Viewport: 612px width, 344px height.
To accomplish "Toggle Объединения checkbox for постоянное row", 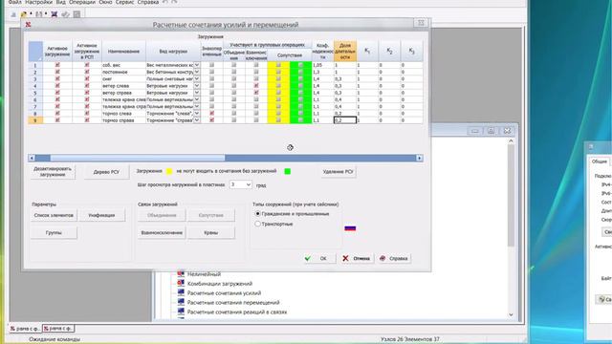I will point(233,72).
